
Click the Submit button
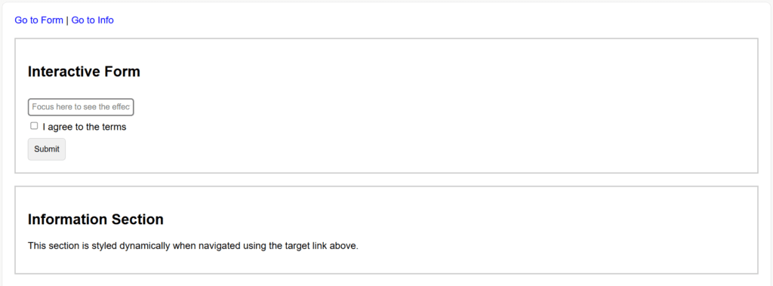click(46, 149)
